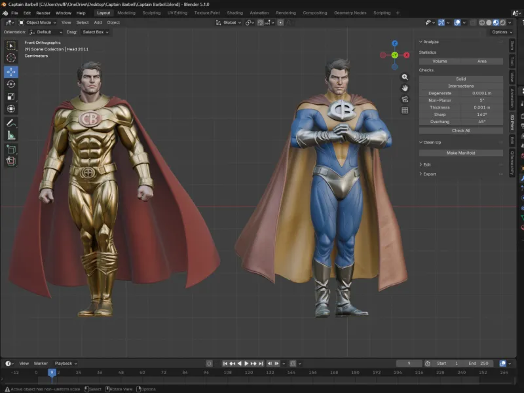The width and height of the screenshot is (524, 393).
Task: Toggle snapping magnet in header
Action: 260,23
